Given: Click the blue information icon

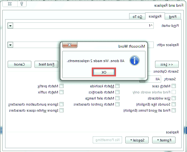Looking at the screenshot, I should tap(135, 60).
